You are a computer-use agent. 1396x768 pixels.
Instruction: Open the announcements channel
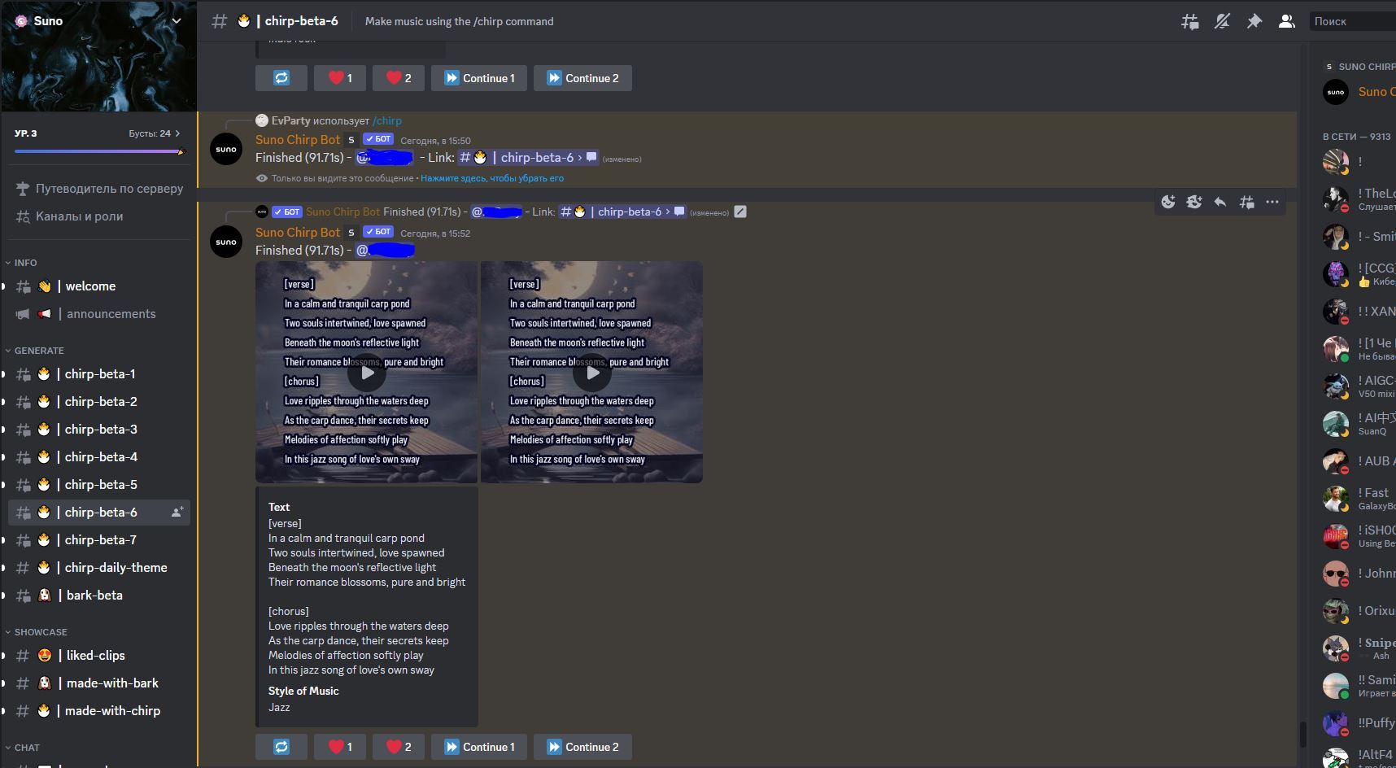(x=99, y=314)
